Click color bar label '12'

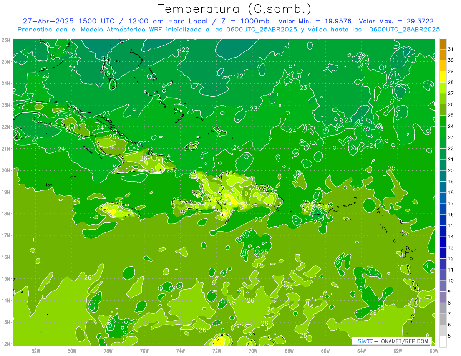click(451, 258)
